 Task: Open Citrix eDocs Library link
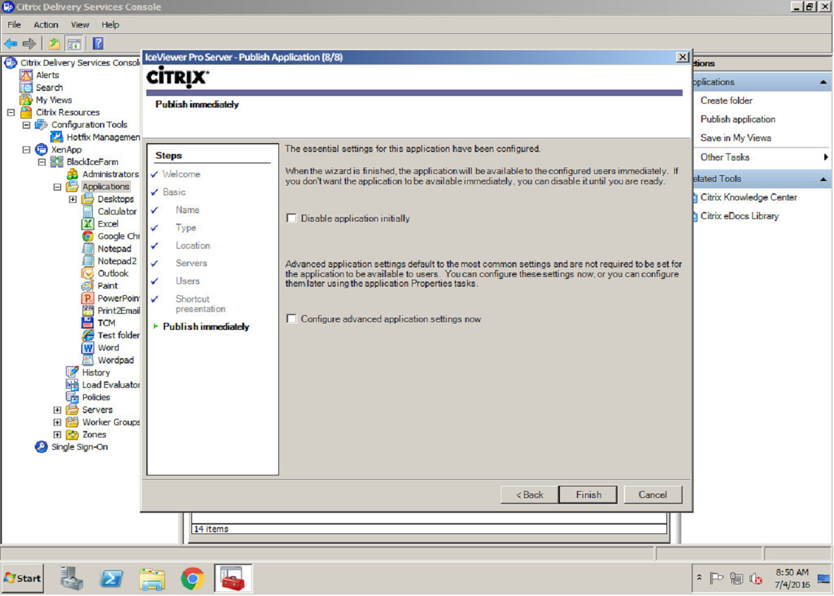[740, 216]
